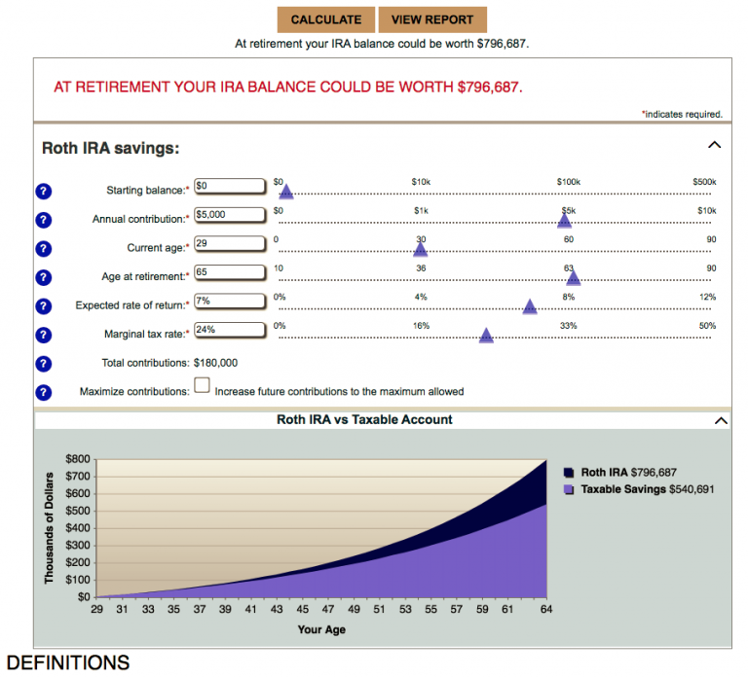The height and width of the screenshot is (677, 748).
Task: Click the Taxable Savings legend swatch
Action: click(x=569, y=490)
